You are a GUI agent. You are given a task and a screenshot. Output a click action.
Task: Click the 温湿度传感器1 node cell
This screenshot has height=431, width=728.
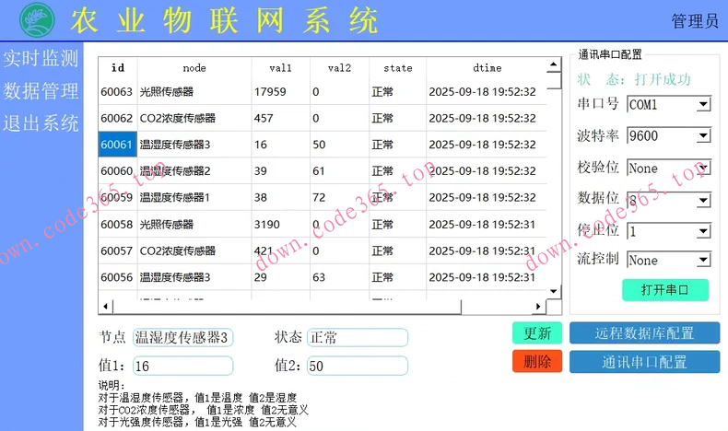[194, 198]
